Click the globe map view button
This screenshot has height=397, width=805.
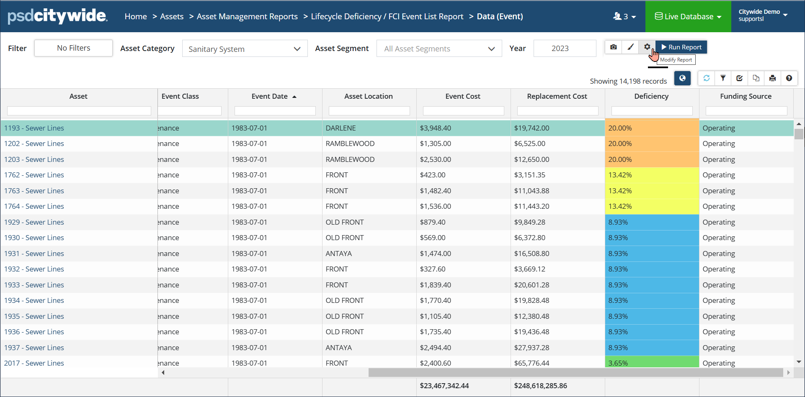(682, 78)
